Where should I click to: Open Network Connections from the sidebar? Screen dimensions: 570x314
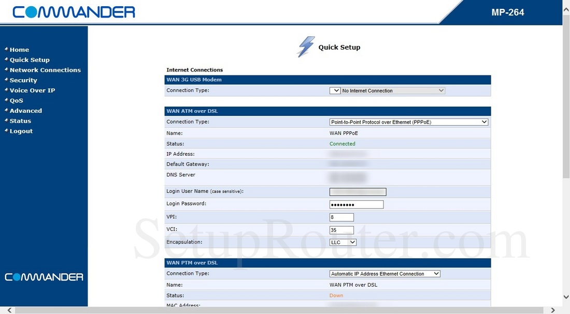pyautogui.click(x=45, y=69)
